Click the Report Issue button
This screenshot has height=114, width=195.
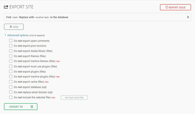pos(175,7)
